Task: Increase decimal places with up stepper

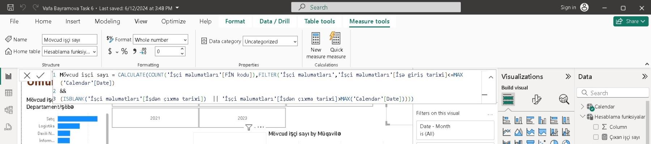Action: coord(182,49)
